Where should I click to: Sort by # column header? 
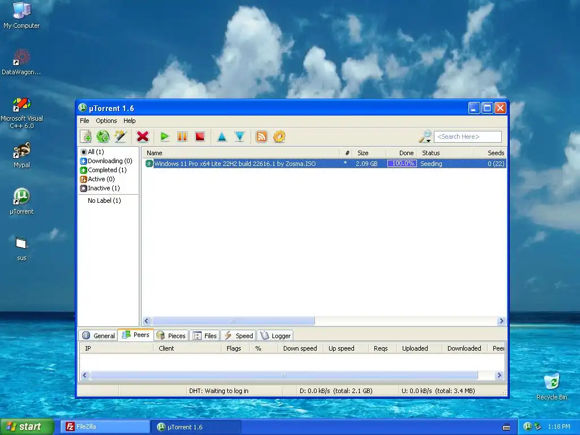click(x=347, y=153)
